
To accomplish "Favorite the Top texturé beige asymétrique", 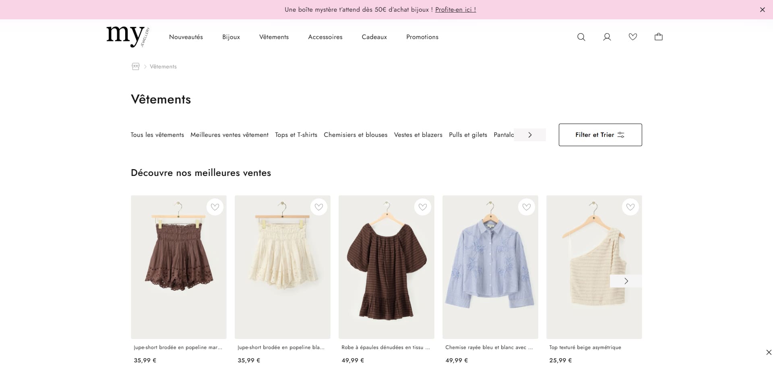I will point(630,207).
